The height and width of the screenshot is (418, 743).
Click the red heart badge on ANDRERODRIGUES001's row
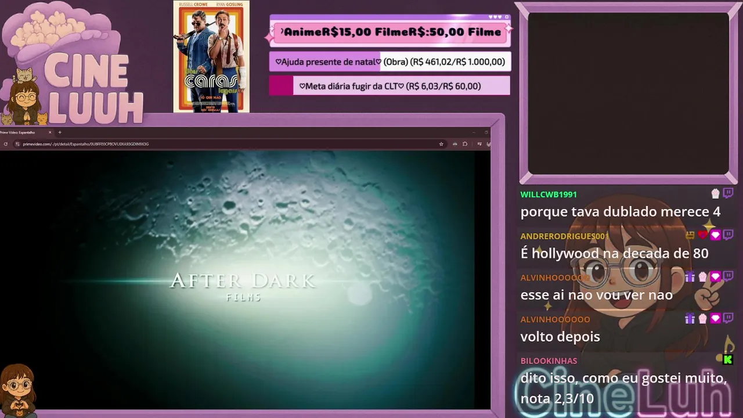coord(703,235)
